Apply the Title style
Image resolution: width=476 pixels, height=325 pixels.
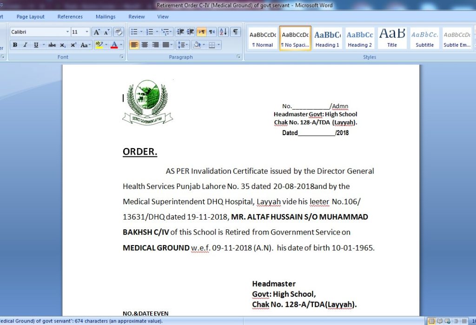tap(392, 38)
